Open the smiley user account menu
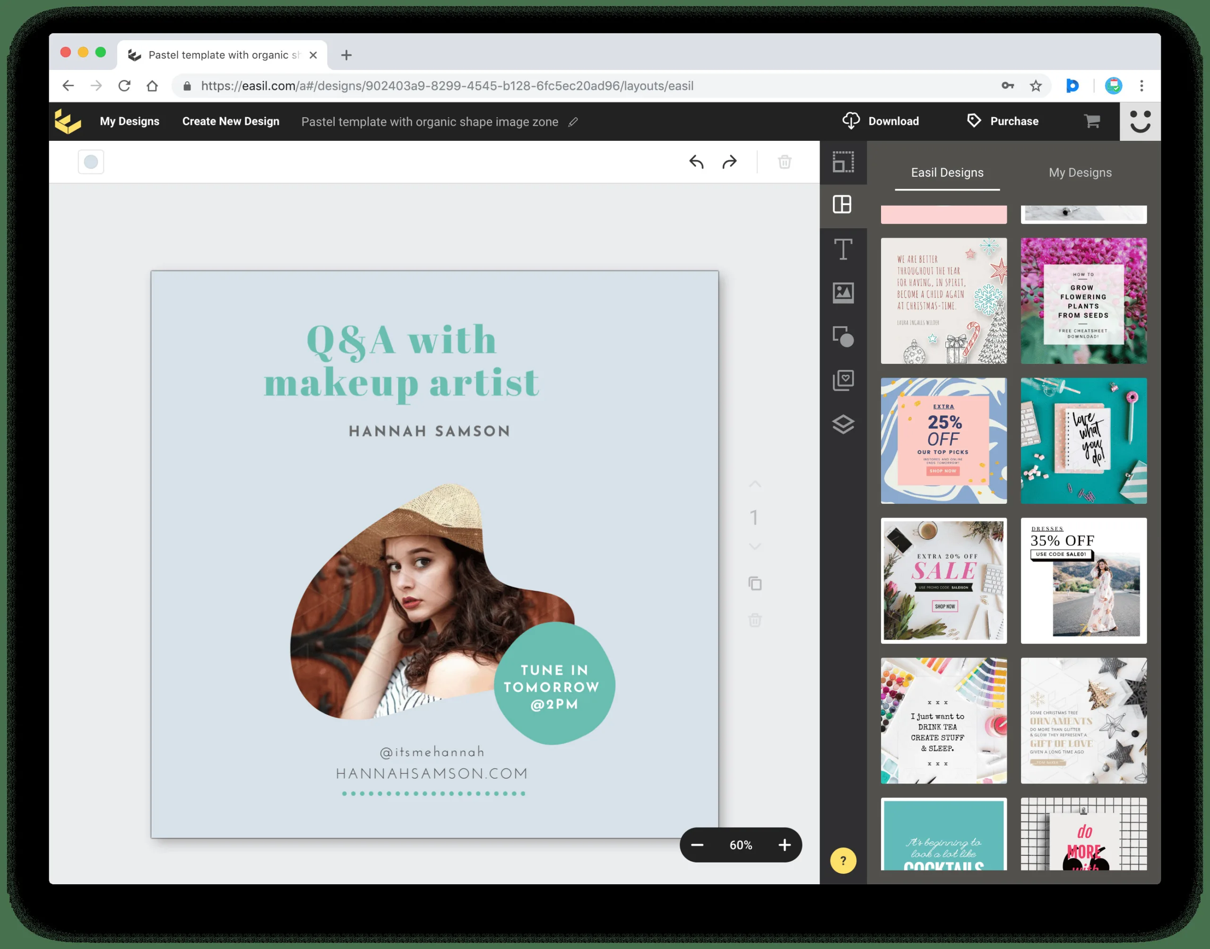The width and height of the screenshot is (1210, 949). click(x=1140, y=121)
